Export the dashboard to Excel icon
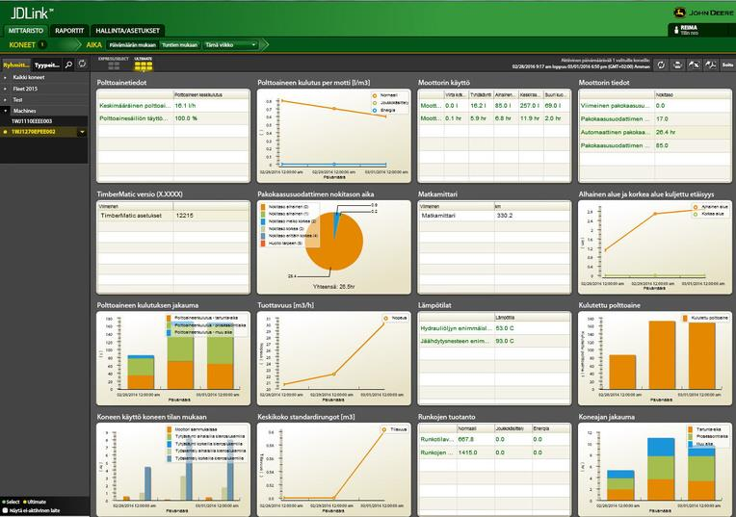Image resolution: width=736 pixels, height=517 pixels. point(694,65)
